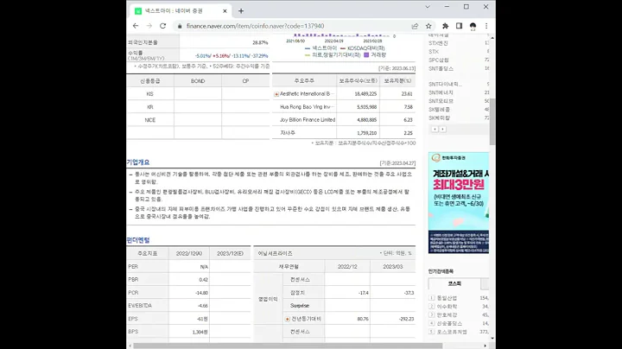Click the 신용등급 column header
Viewport: 622px width, 349px height.
click(x=150, y=81)
